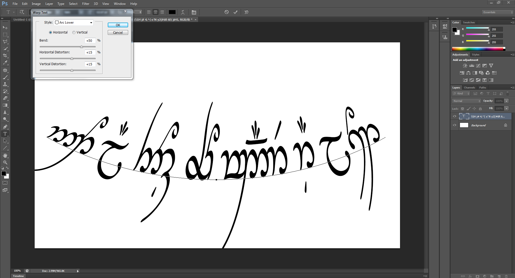
Task: Switch to the Channels tab
Action: pos(469,88)
